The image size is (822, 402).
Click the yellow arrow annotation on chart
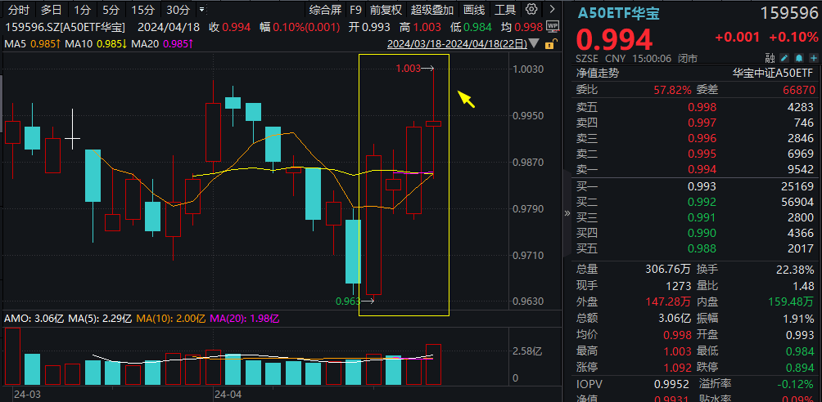466,99
